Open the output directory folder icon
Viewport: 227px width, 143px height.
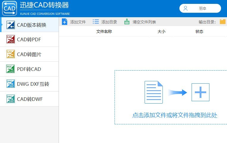223,22
